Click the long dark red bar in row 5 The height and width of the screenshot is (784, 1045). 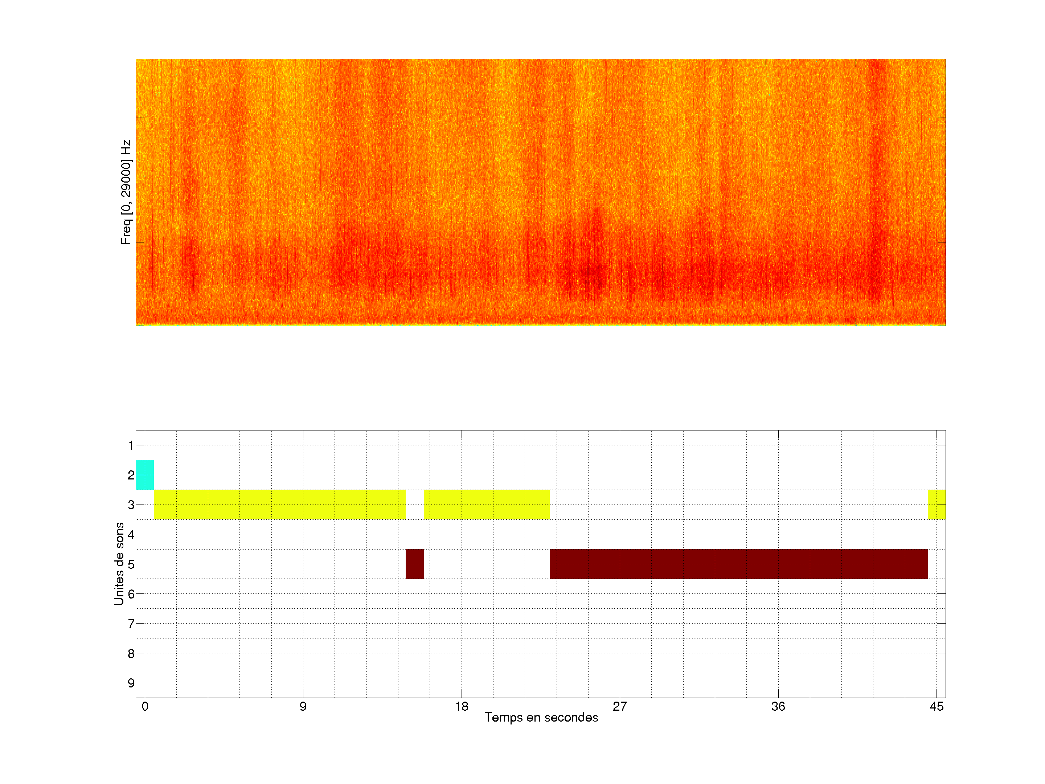pos(738,564)
